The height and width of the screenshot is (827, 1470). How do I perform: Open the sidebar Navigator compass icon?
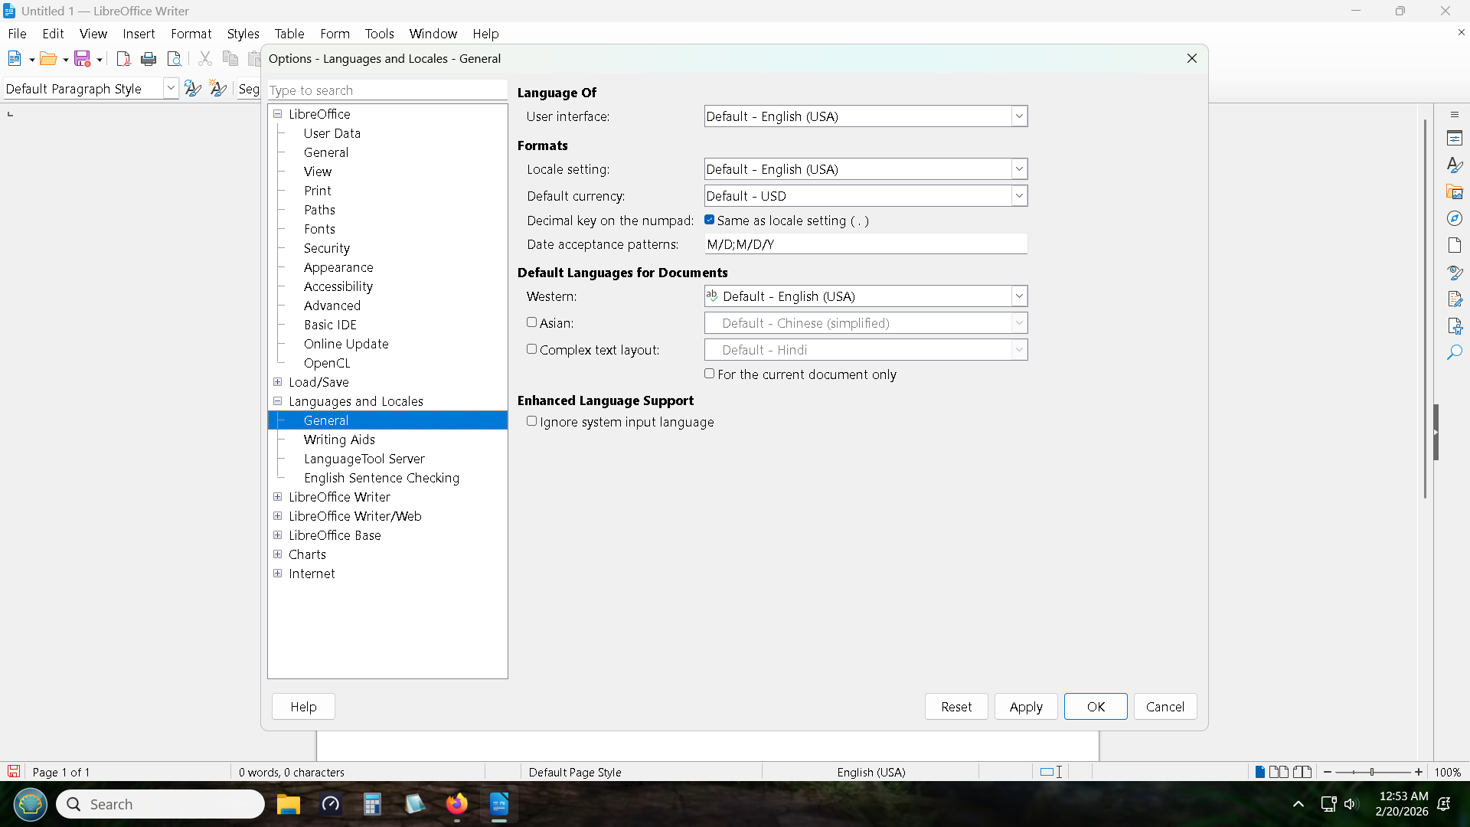[1455, 219]
